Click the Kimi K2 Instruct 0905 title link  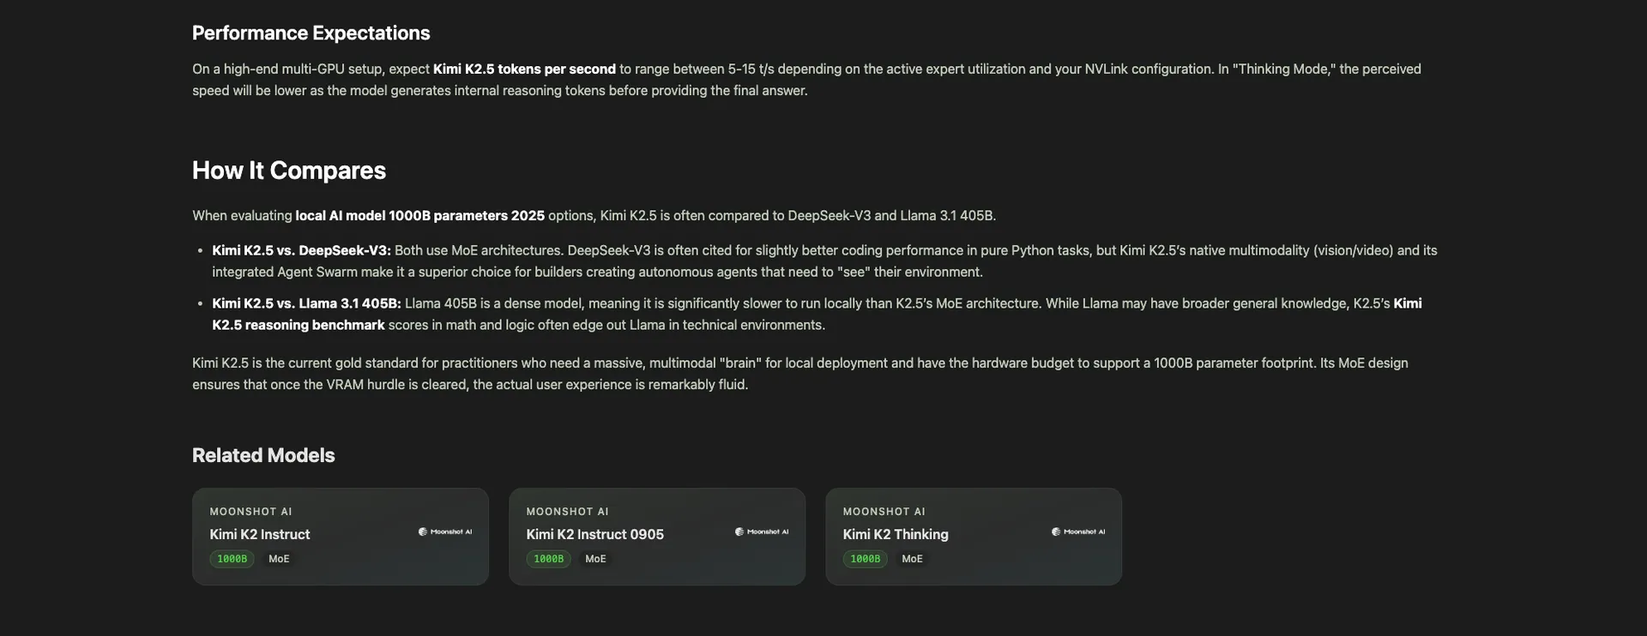(x=594, y=534)
